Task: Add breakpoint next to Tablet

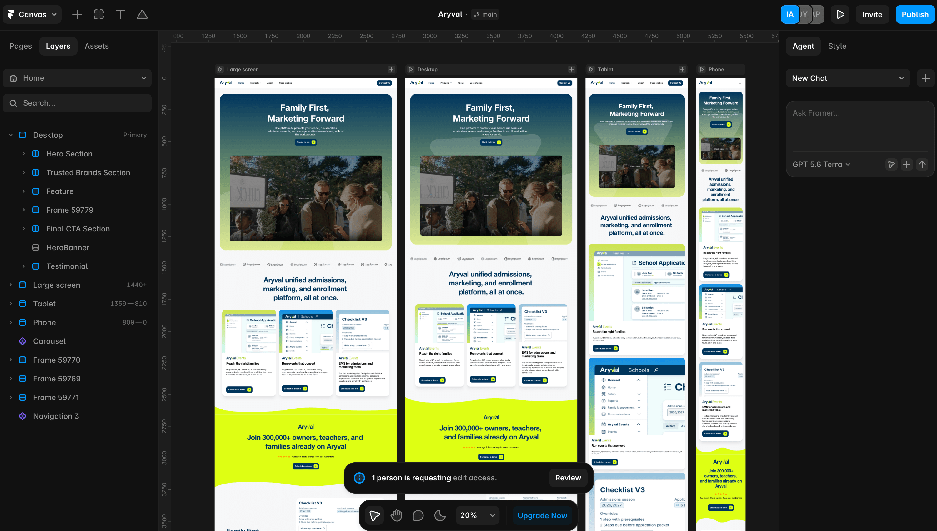Action: 682,69
